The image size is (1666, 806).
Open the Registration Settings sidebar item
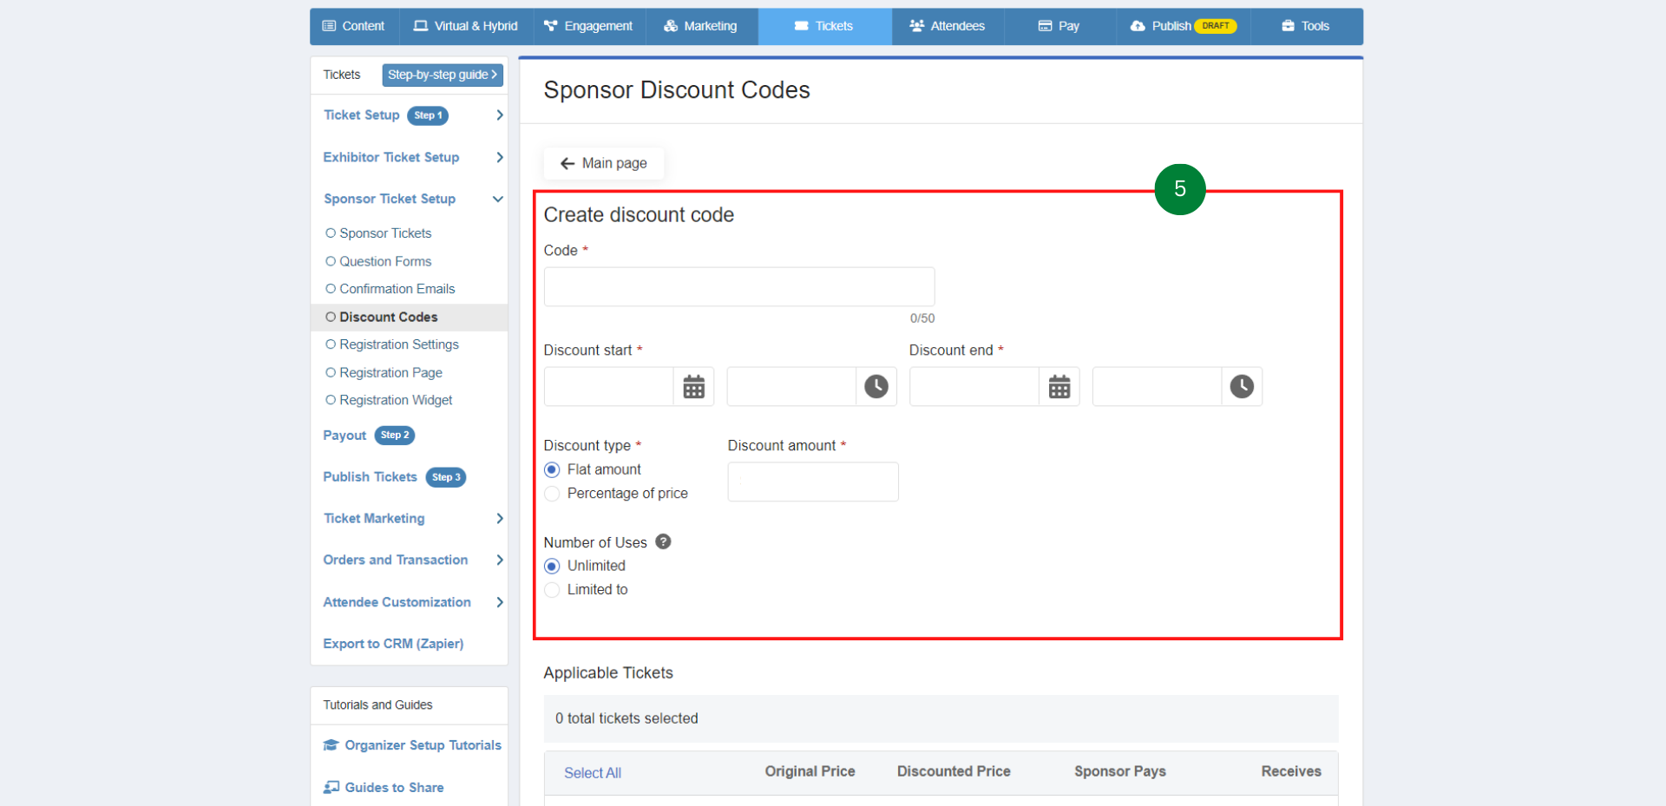click(x=399, y=344)
